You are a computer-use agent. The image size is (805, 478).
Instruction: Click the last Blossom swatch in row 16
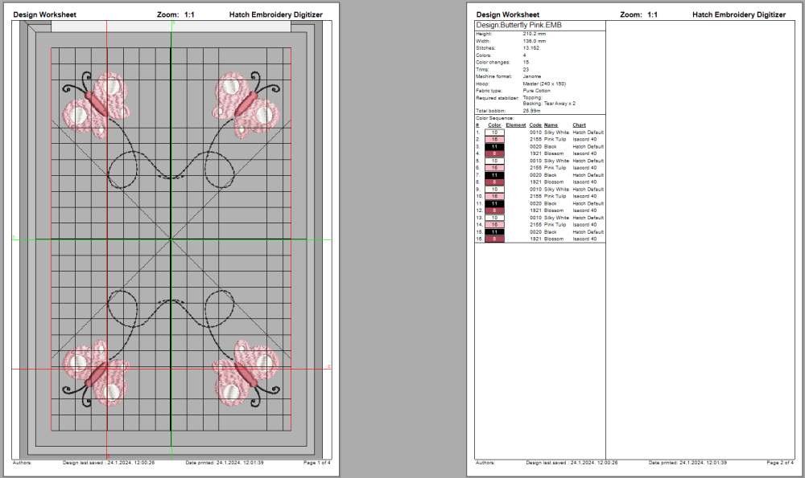tap(494, 239)
